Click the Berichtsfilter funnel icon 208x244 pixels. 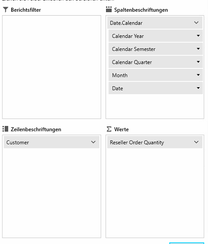5,10
